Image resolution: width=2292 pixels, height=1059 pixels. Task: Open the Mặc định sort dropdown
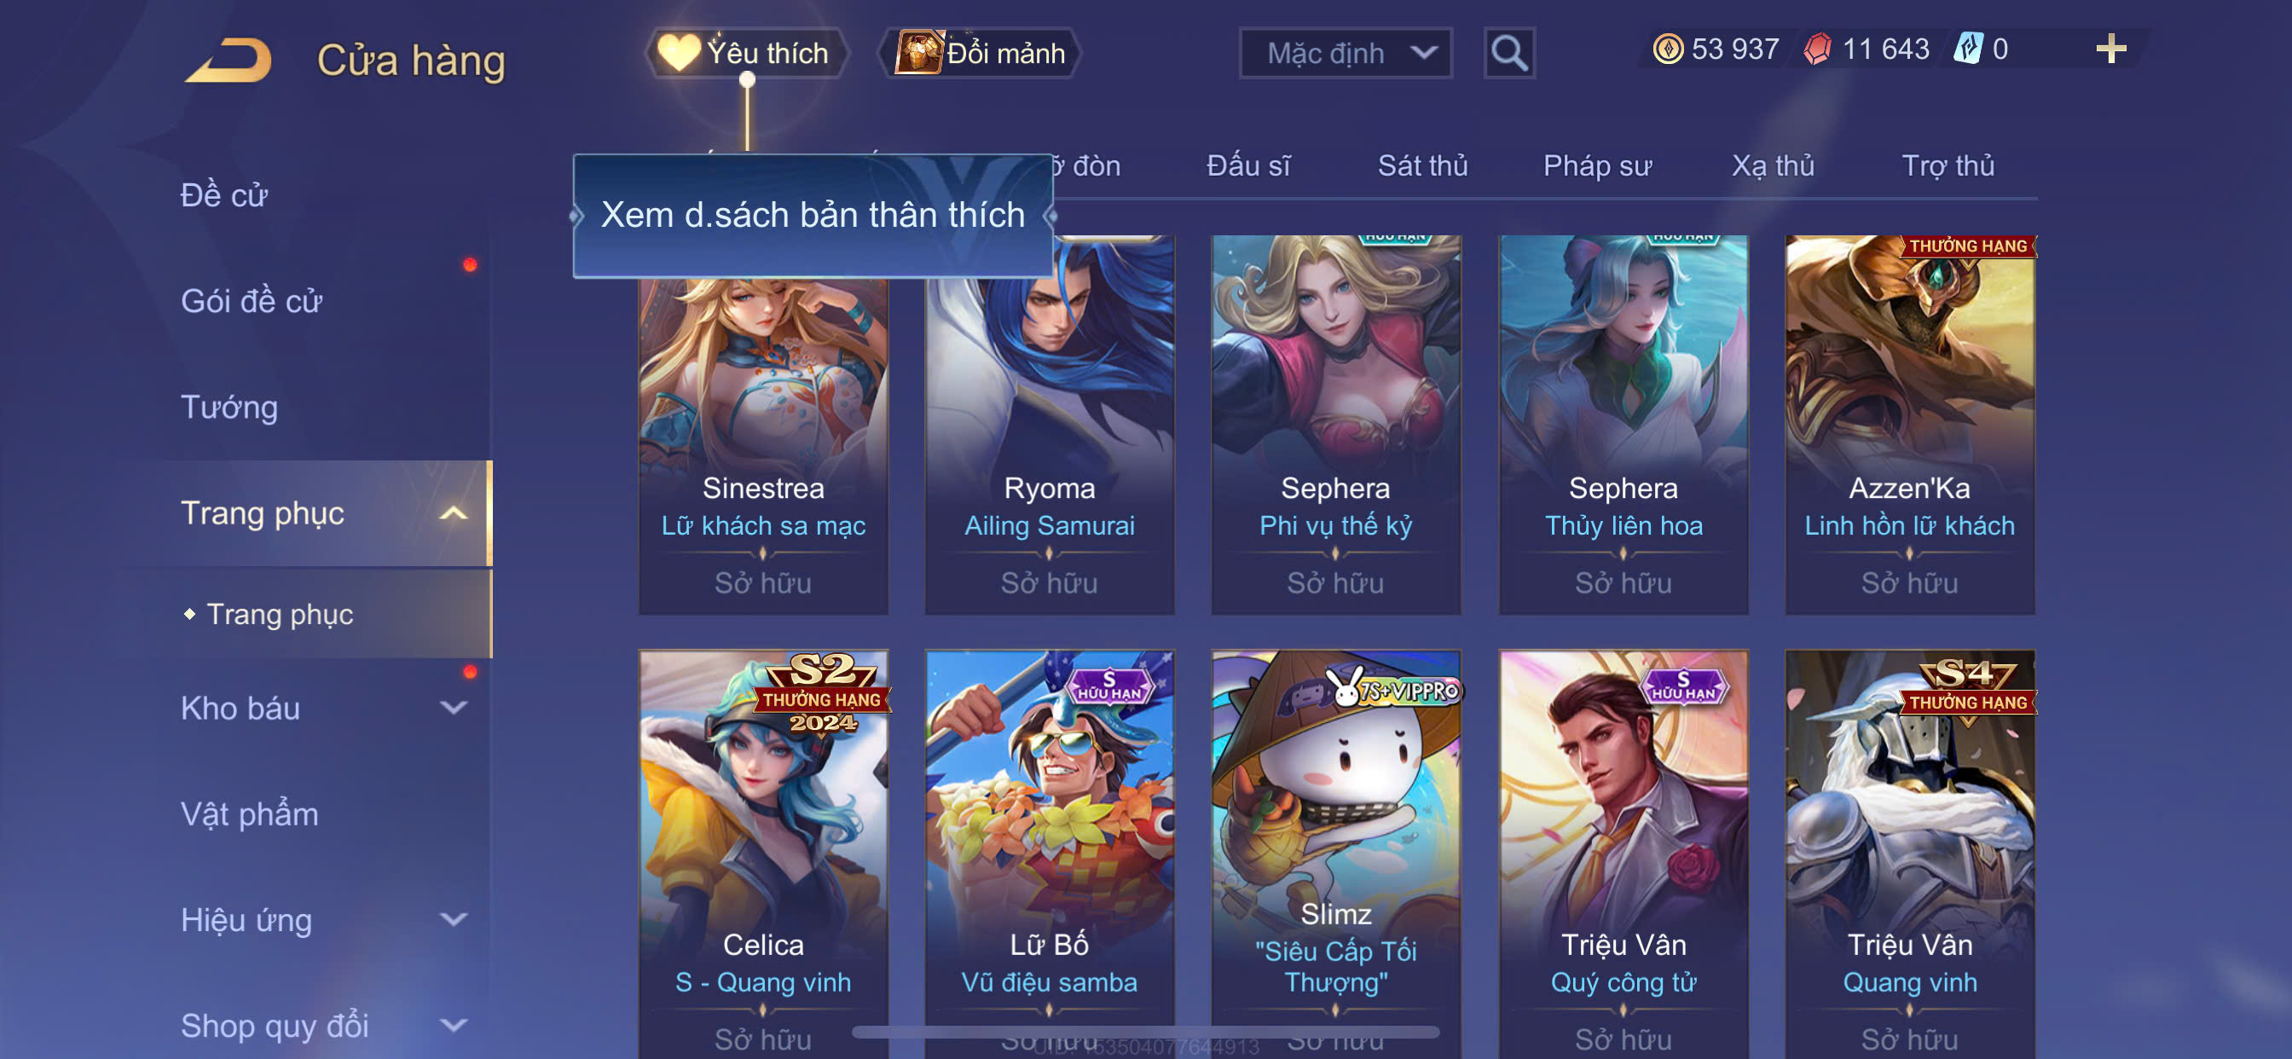pos(1346,54)
